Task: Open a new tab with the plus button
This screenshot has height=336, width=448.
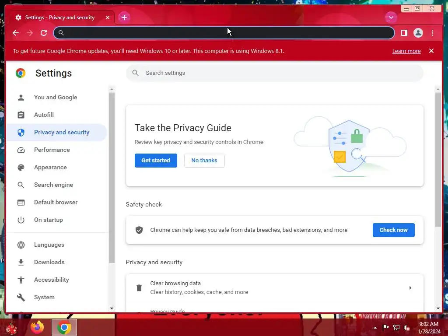Action: tap(124, 17)
